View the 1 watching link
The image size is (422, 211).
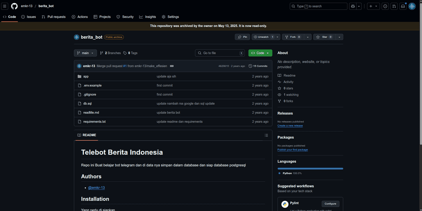point(288,95)
